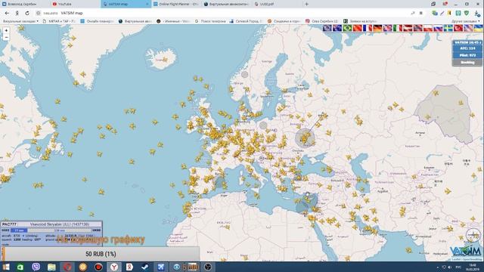Open Viber from the taskbar

pyautogui.click(x=36, y=267)
